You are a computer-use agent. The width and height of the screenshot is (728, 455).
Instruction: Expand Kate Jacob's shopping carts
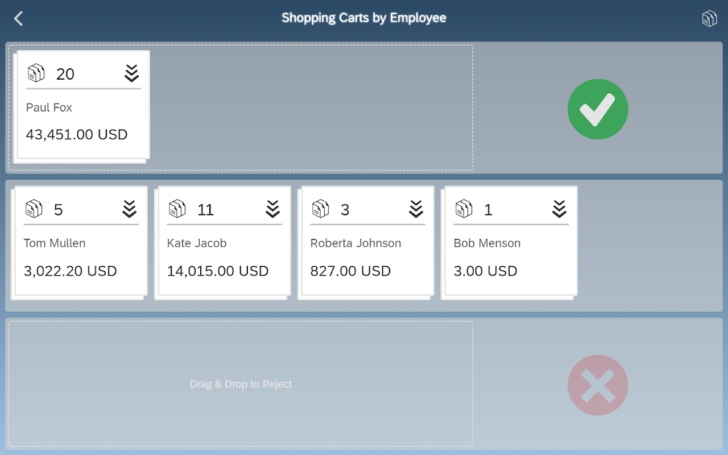pos(272,209)
